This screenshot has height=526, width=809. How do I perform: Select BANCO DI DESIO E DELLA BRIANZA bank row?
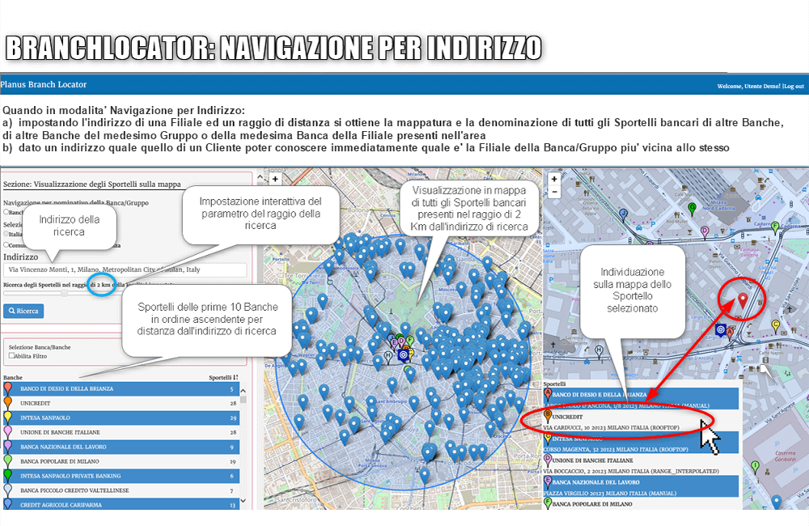coord(121,388)
